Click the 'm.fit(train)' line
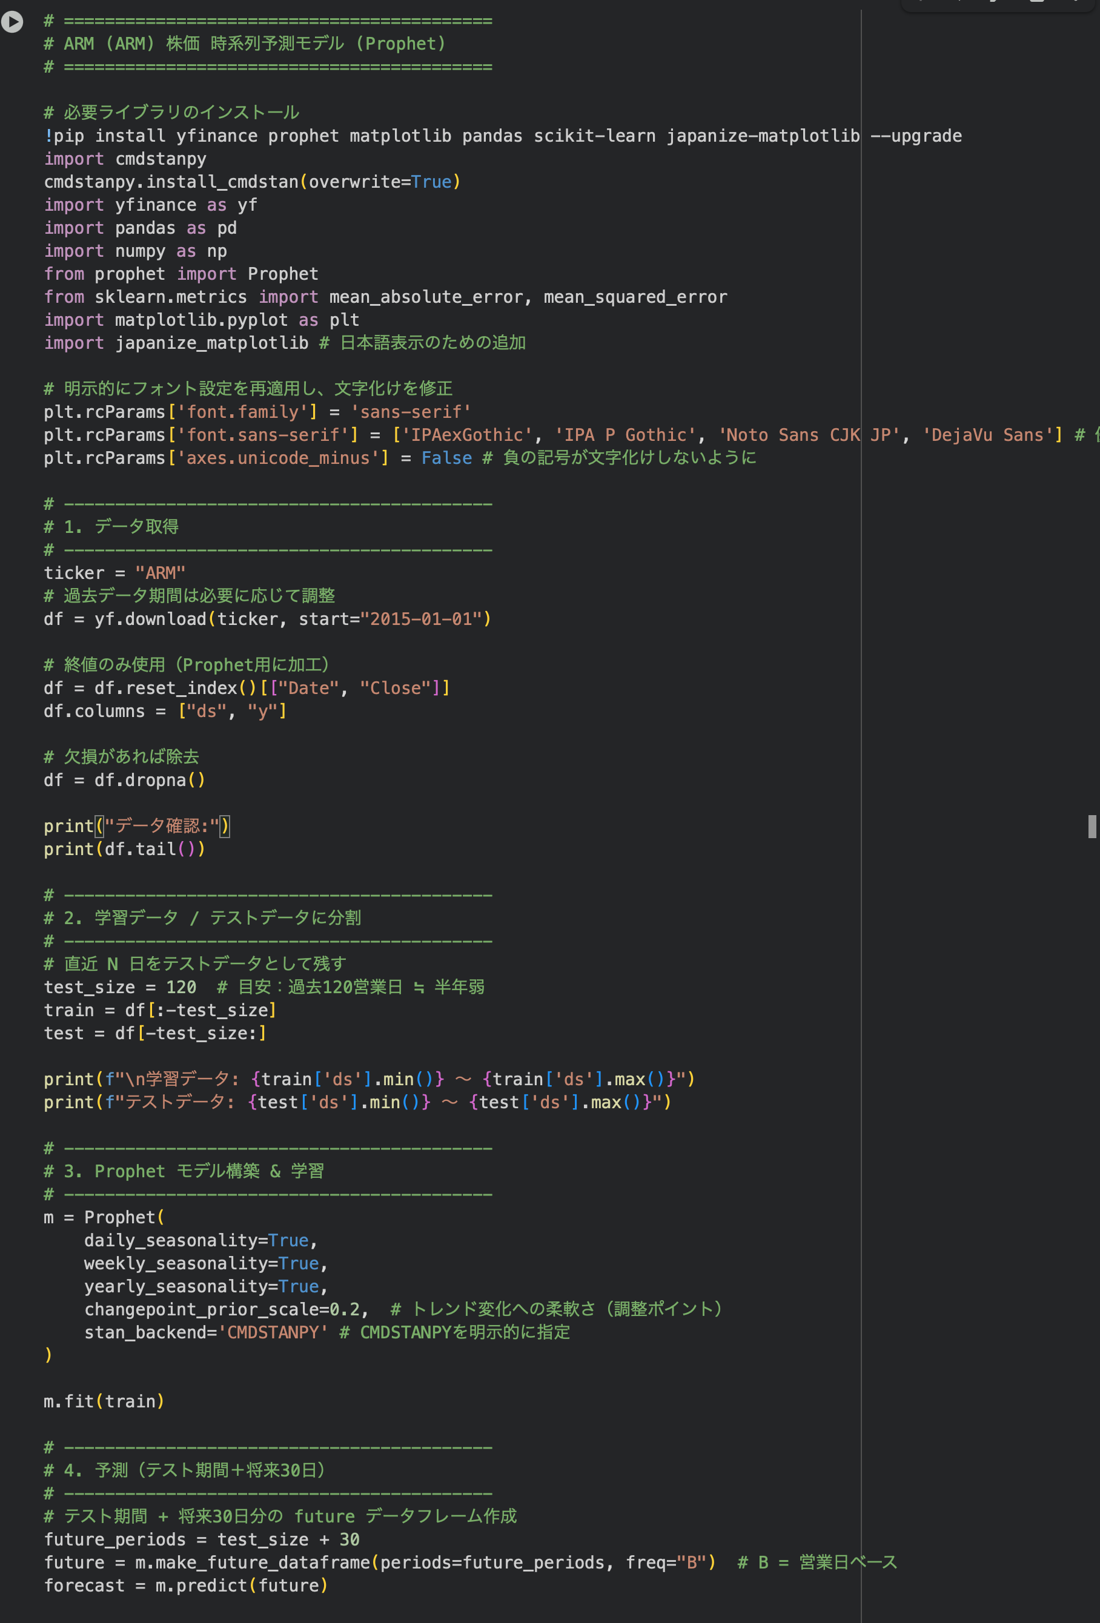This screenshot has height=1623, width=1100. coord(104,1403)
